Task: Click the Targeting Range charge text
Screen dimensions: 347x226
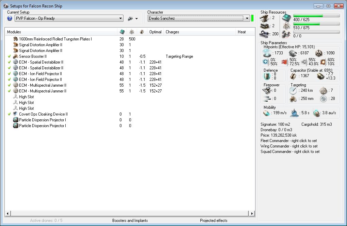Action: 179,56
